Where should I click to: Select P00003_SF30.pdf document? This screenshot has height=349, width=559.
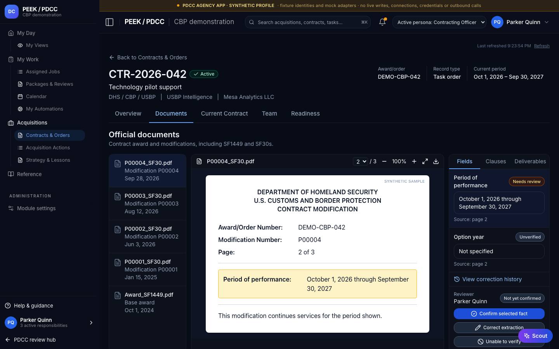[148, 204]
